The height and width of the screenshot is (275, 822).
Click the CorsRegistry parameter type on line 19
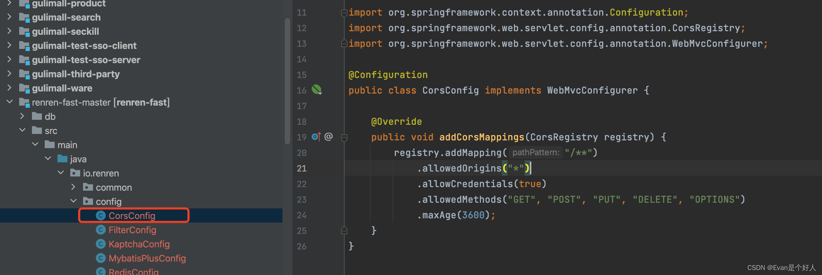tap(564, 137)
